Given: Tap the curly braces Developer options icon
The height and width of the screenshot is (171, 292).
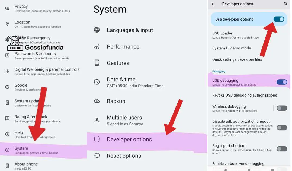Looking at the screenshot, I should pyautogui.click(x=97, y=139).
